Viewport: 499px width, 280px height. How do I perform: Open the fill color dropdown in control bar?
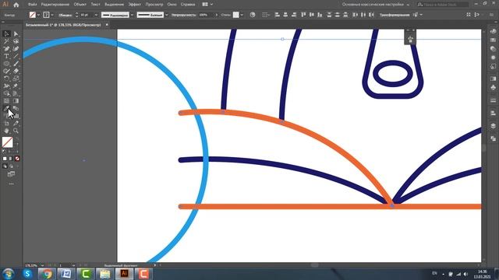coord(38,15)
